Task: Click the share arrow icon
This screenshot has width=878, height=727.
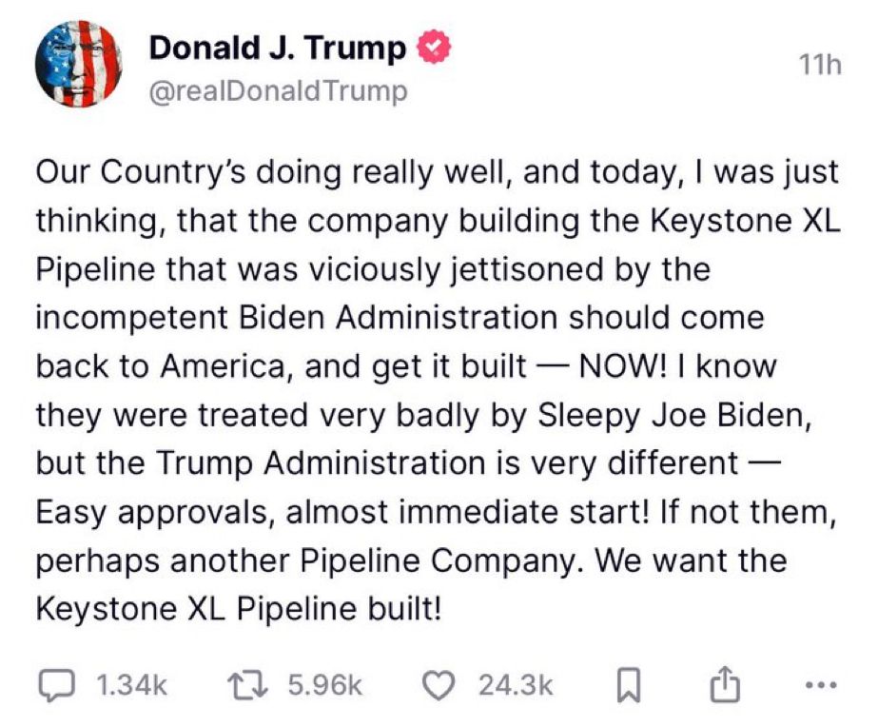Action: 725,685
